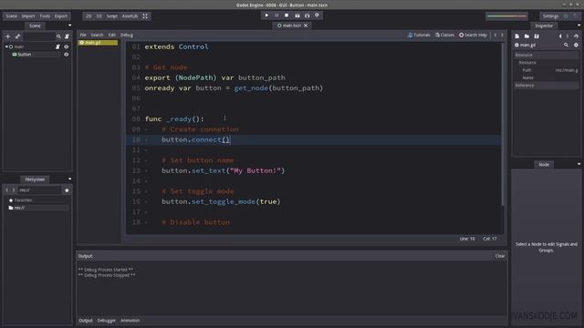Switch to 3D workspace
The width and height of the screenshot is (584, 328).
(x=99, y=16)
